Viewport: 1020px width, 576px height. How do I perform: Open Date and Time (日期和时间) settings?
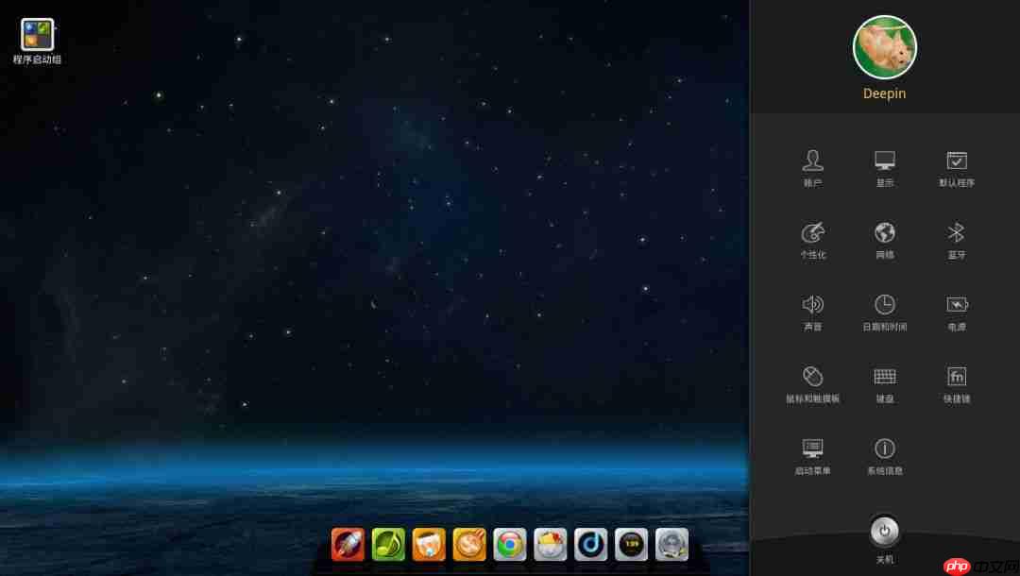[x=884, y=312]
